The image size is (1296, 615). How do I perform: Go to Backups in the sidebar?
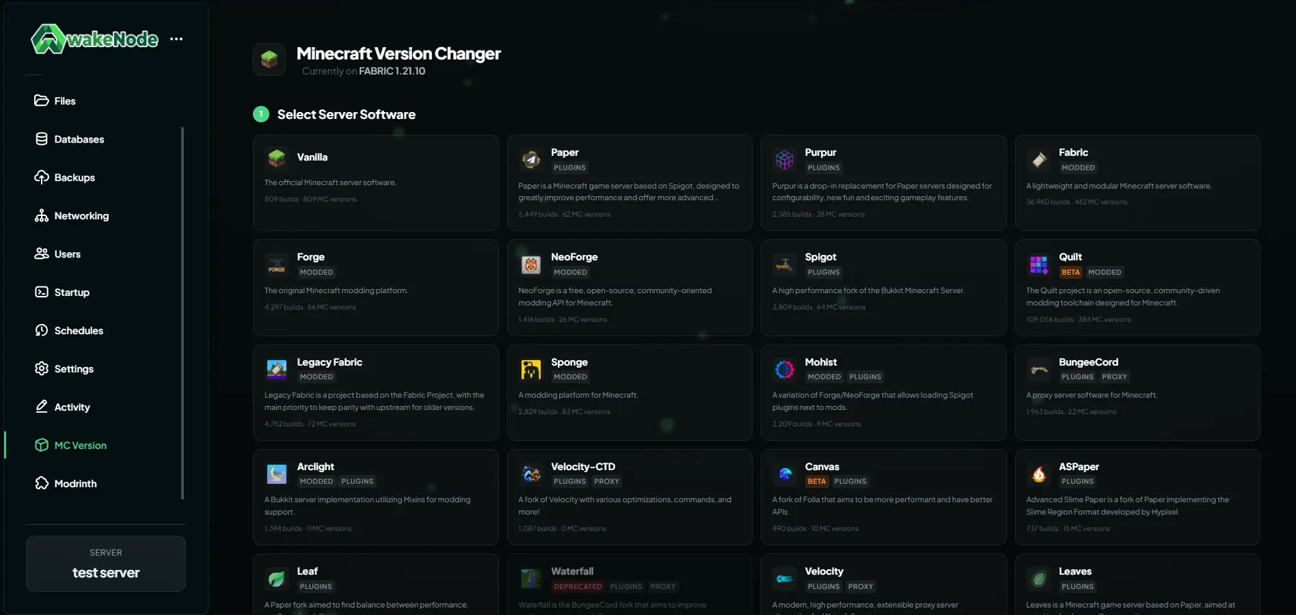point(75,178)
